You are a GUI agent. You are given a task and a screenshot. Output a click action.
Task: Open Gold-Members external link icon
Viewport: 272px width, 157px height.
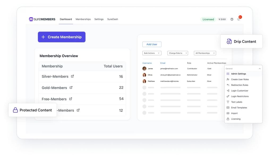point(71,87)
